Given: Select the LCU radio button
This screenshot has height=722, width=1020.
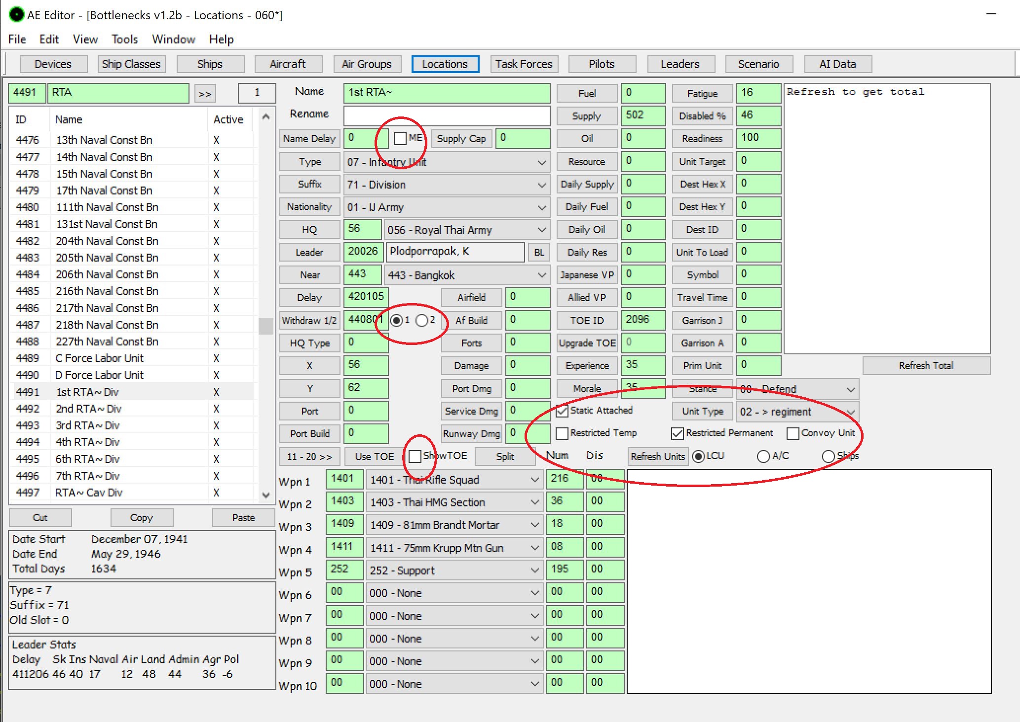Looking at the screenshot, I should click(x=698, y=456).
